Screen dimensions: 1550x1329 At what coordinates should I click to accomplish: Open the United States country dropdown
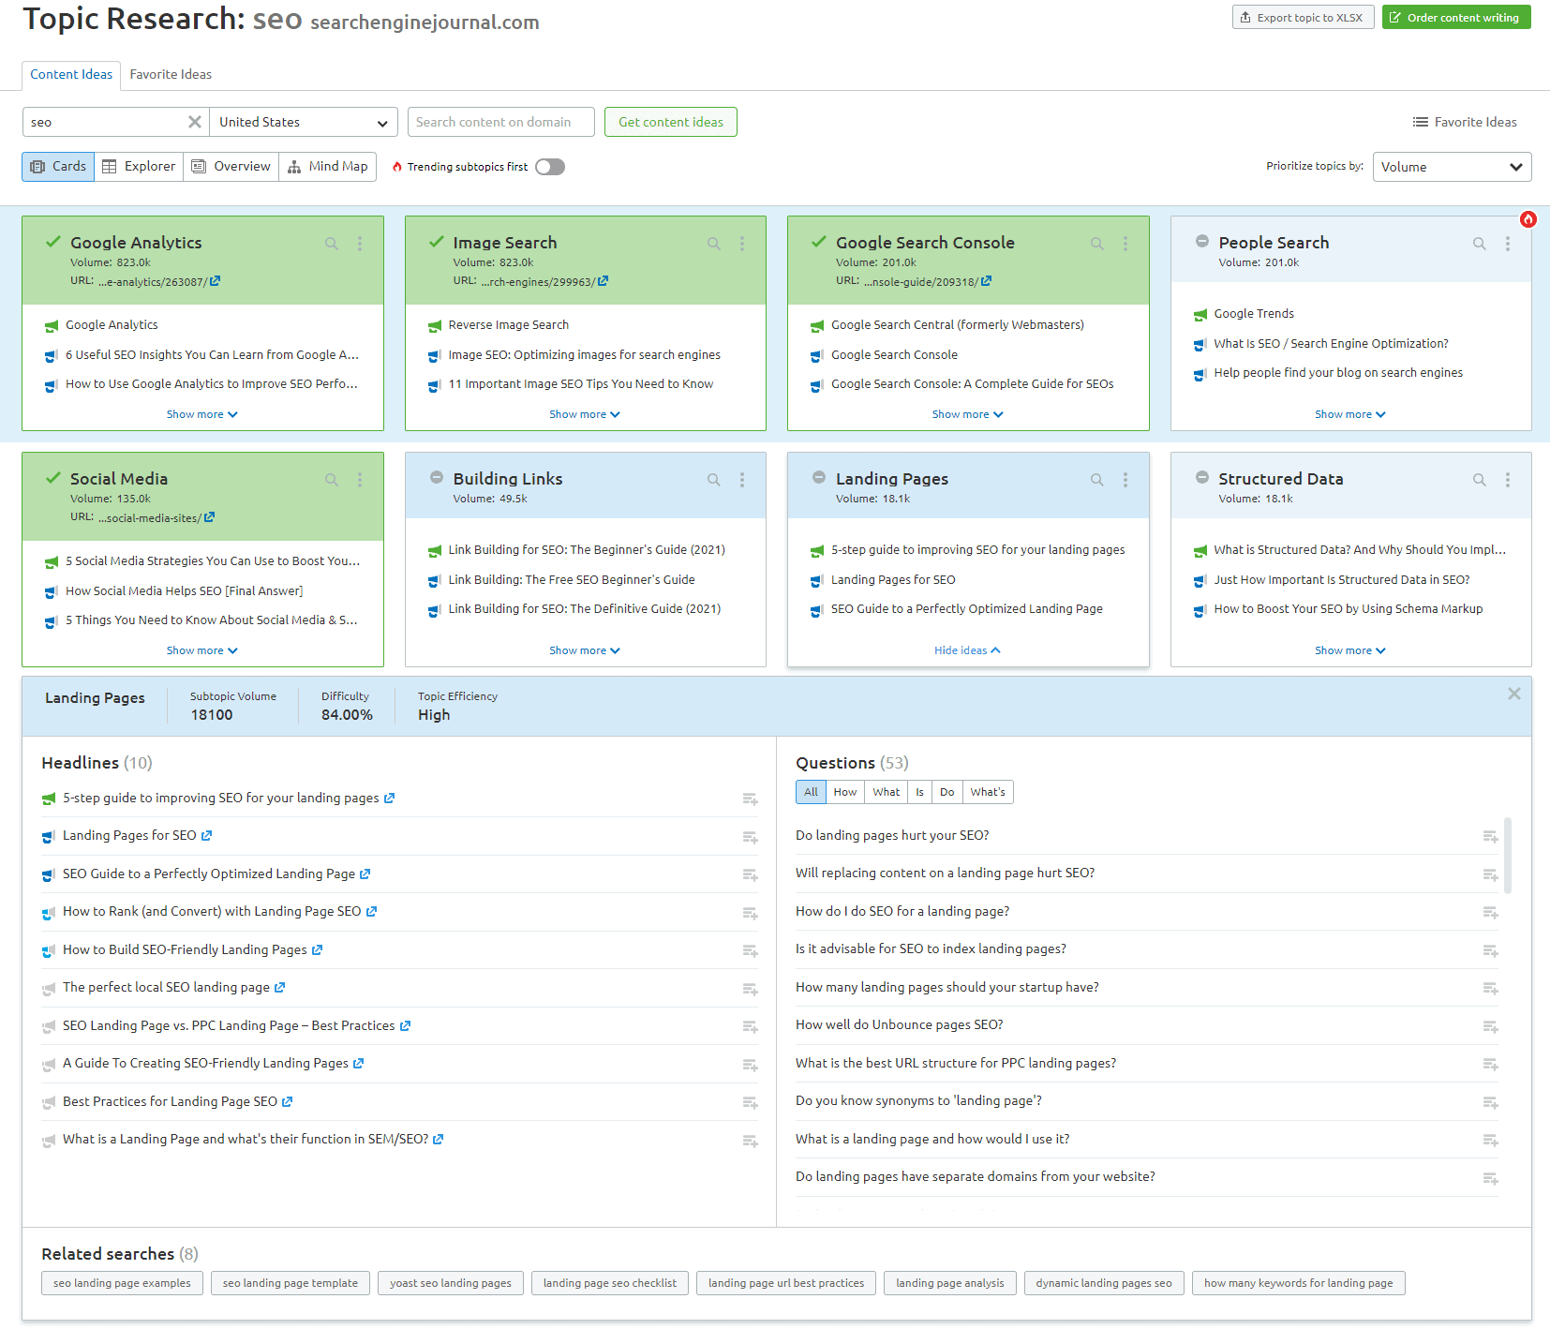pos(304,122)
